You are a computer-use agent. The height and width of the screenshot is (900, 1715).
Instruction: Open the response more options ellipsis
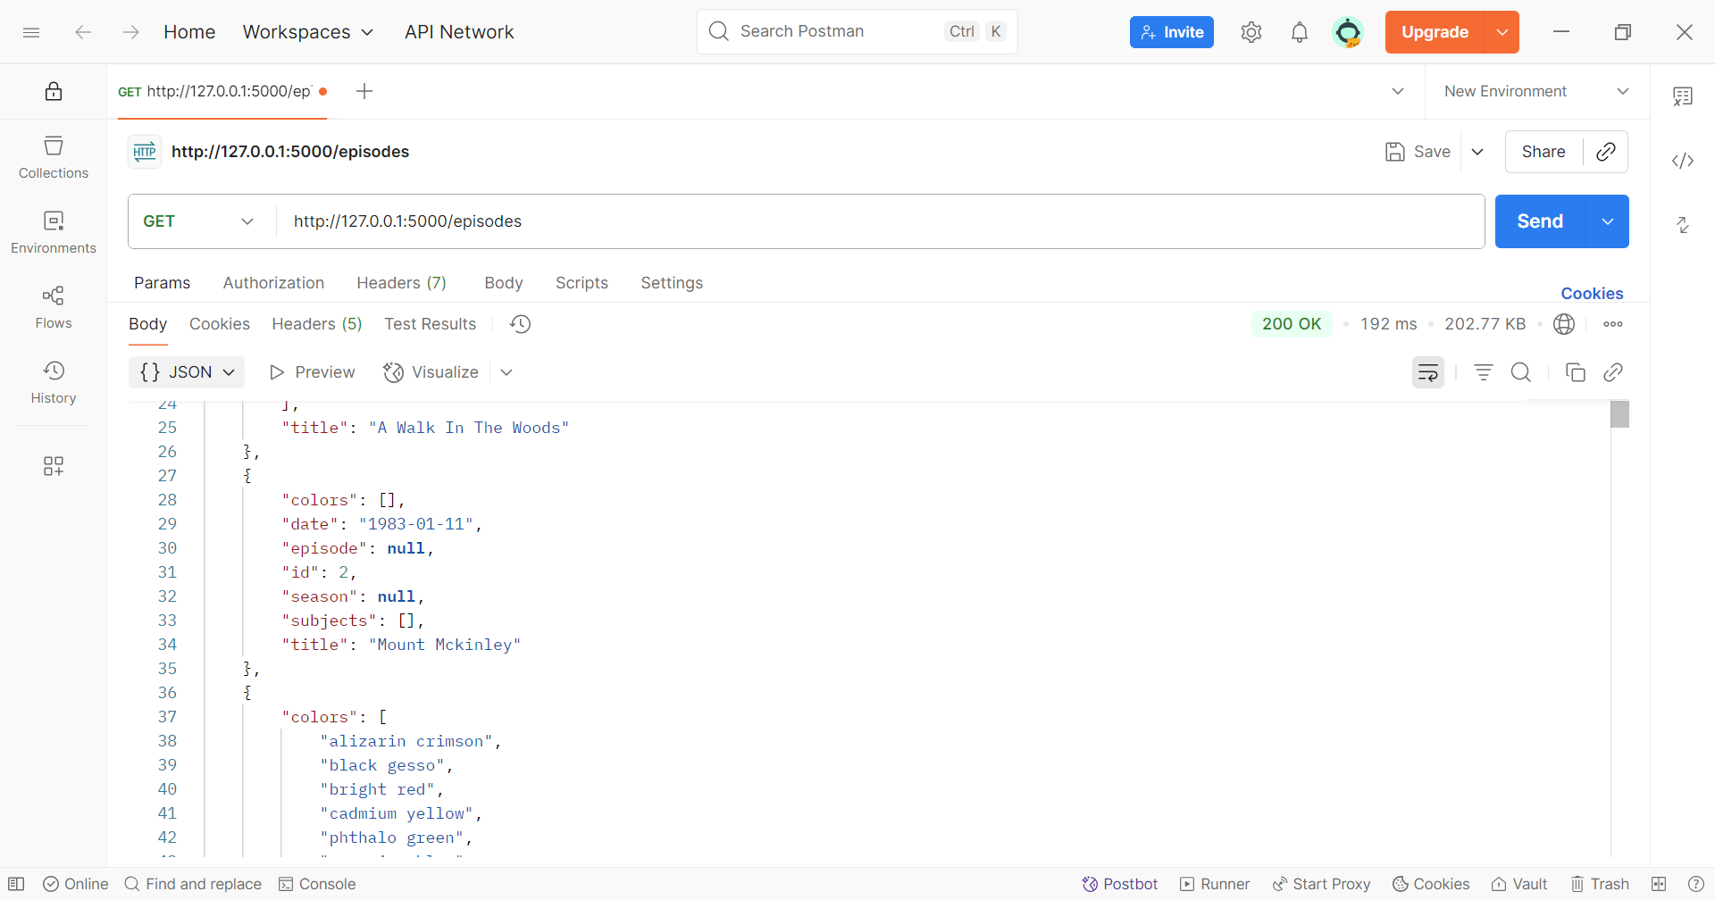pos(1613,324)
